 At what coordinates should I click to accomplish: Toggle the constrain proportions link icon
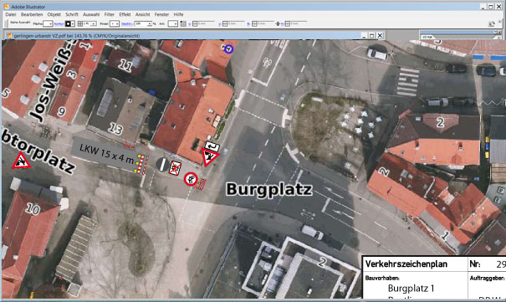click(278, 24)
